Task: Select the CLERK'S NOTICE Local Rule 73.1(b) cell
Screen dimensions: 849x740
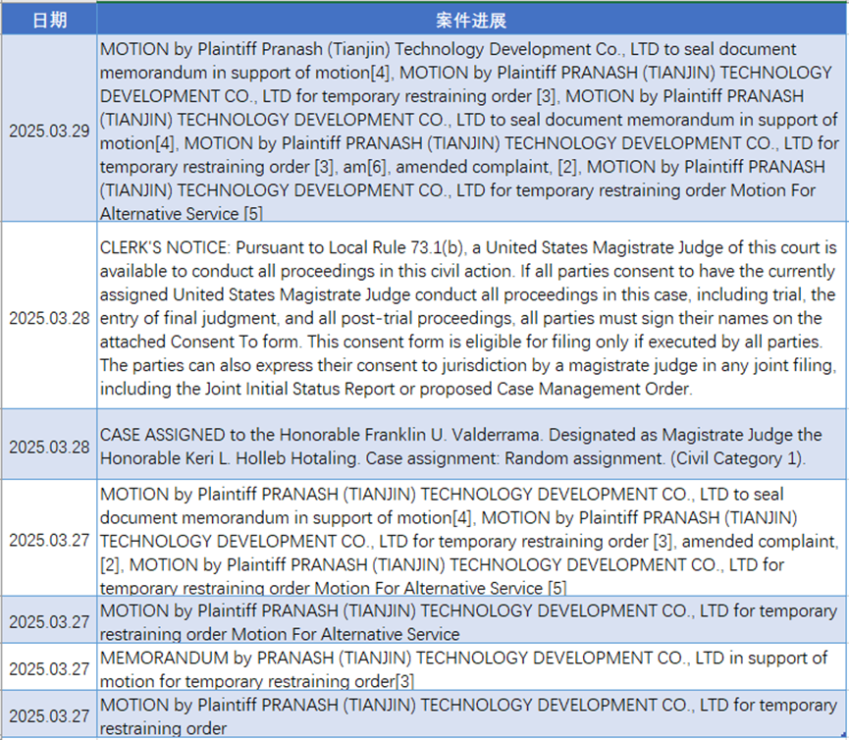Action: point(471,316)
